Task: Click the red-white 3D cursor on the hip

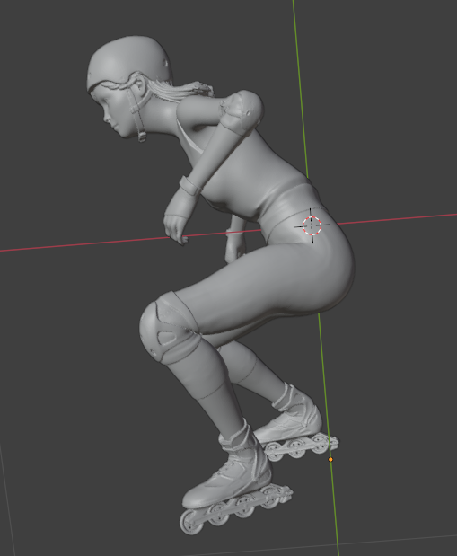Action: pos(312,225)
